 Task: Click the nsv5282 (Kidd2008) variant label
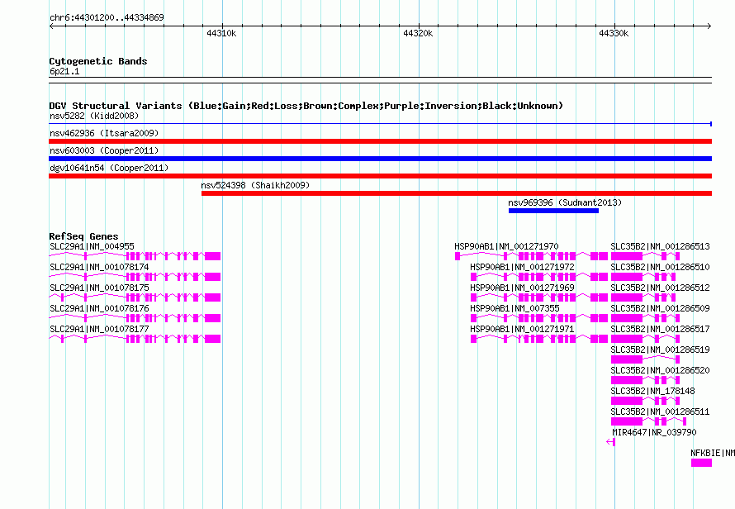click(94, 116)
